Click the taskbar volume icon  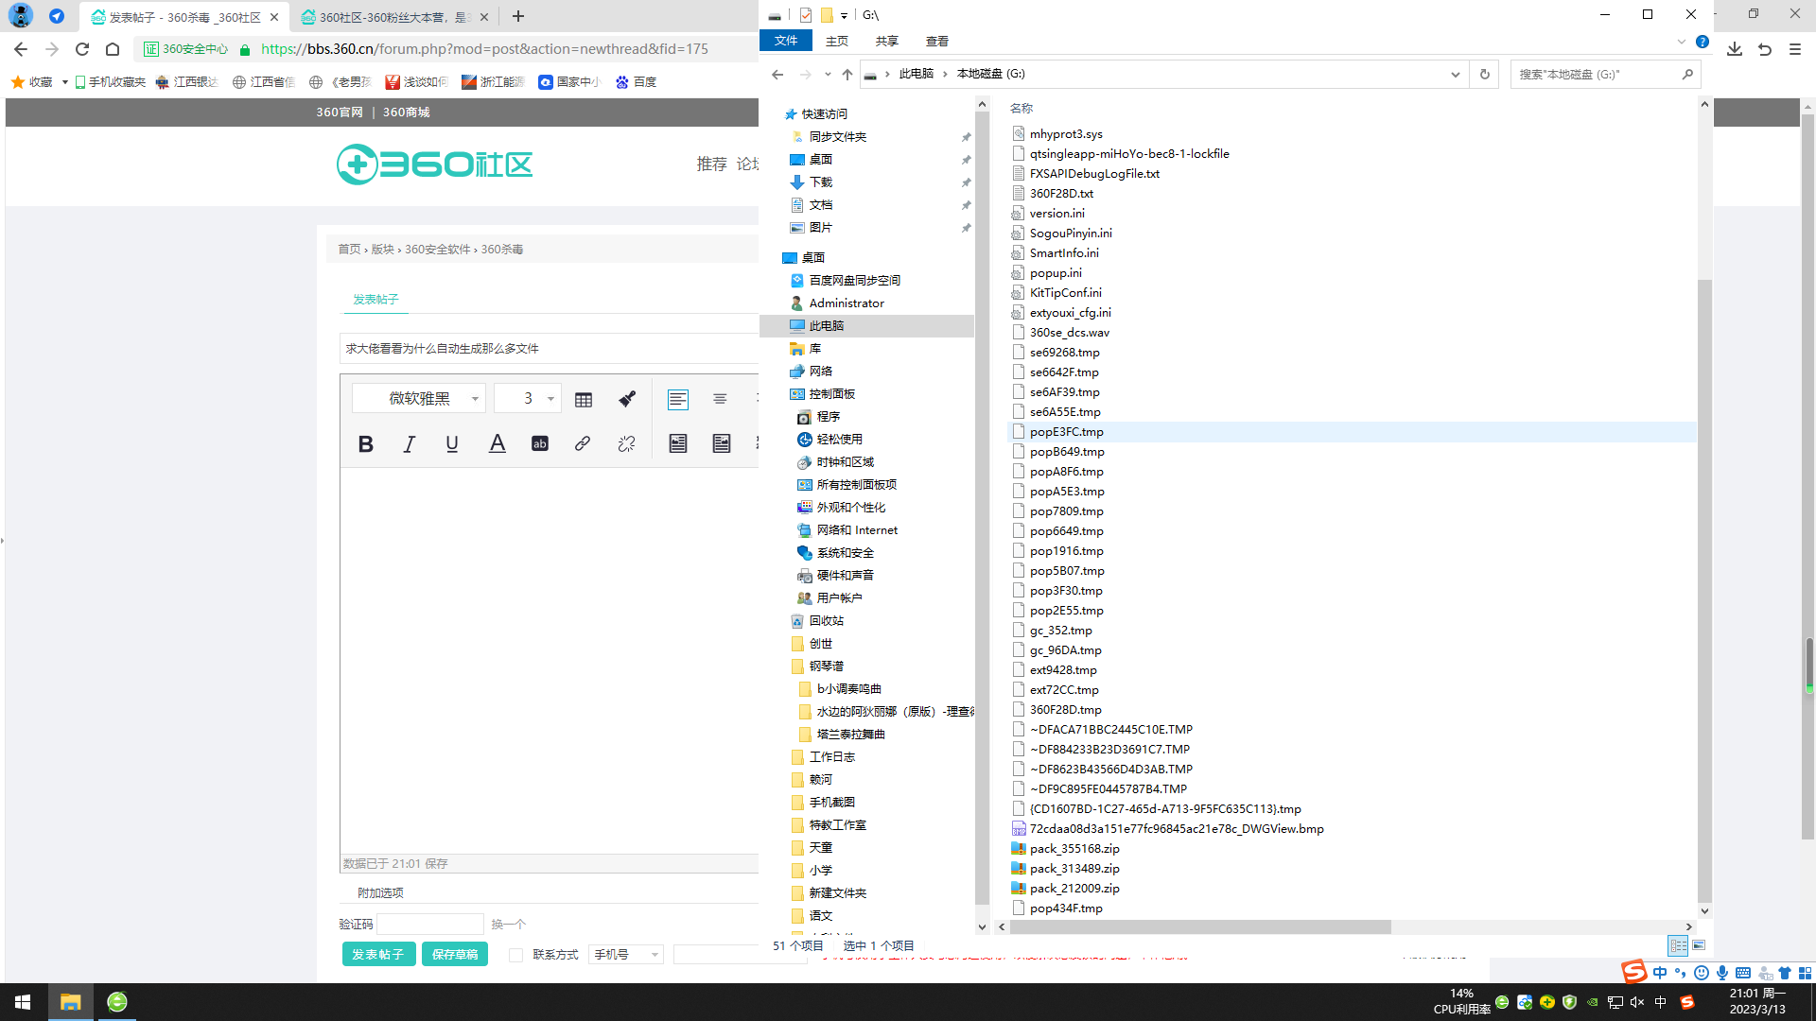pyautogui.click(x=1637, y=1002)
